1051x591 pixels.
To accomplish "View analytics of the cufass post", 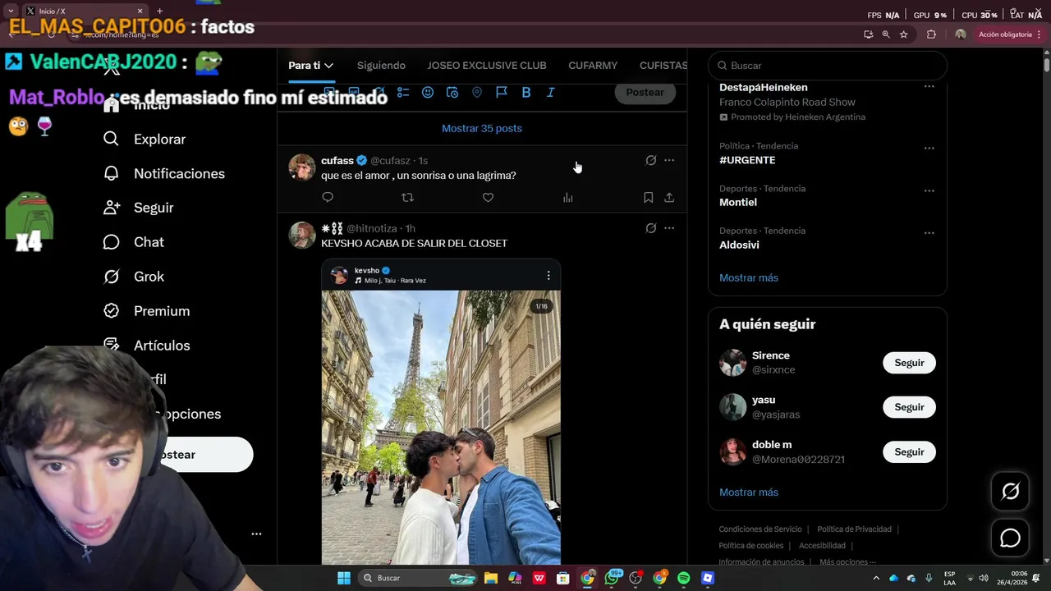I will click(x=567, y=197).
